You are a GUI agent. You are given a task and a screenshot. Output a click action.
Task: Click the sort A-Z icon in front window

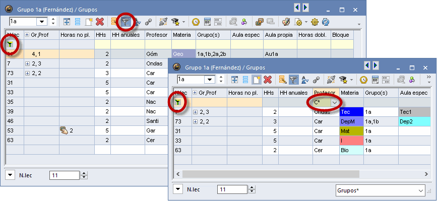coord(305,80)
